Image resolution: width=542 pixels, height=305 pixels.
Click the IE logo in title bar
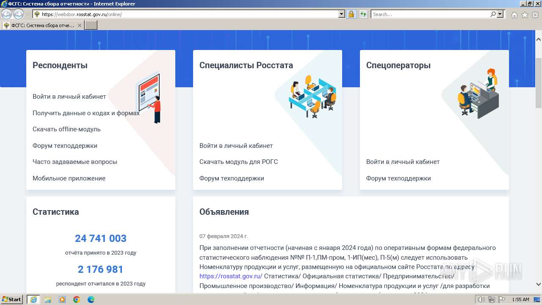(x=4, y=4)
